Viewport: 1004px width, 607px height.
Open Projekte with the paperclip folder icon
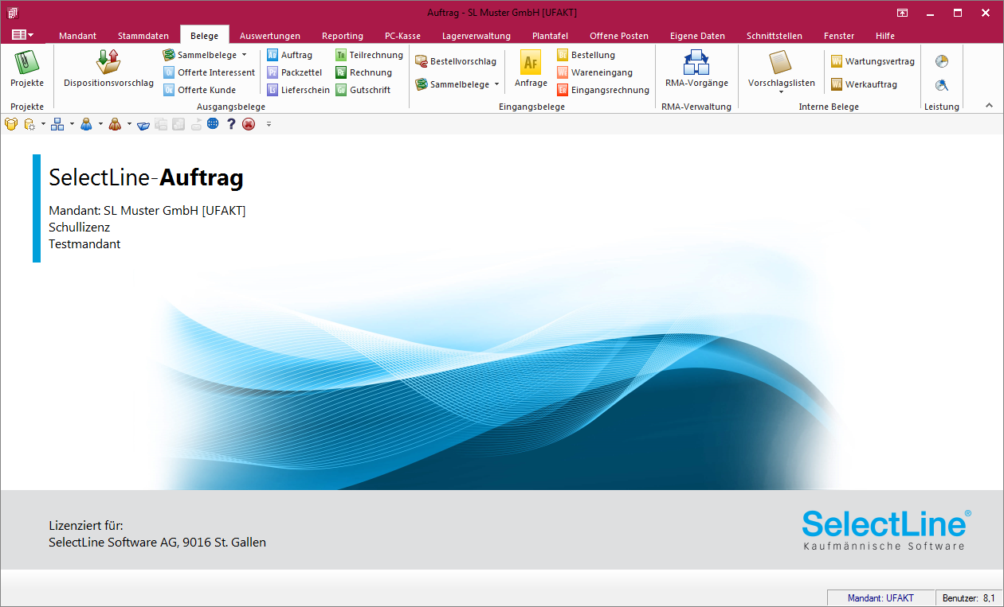click(x=27, y=69)
